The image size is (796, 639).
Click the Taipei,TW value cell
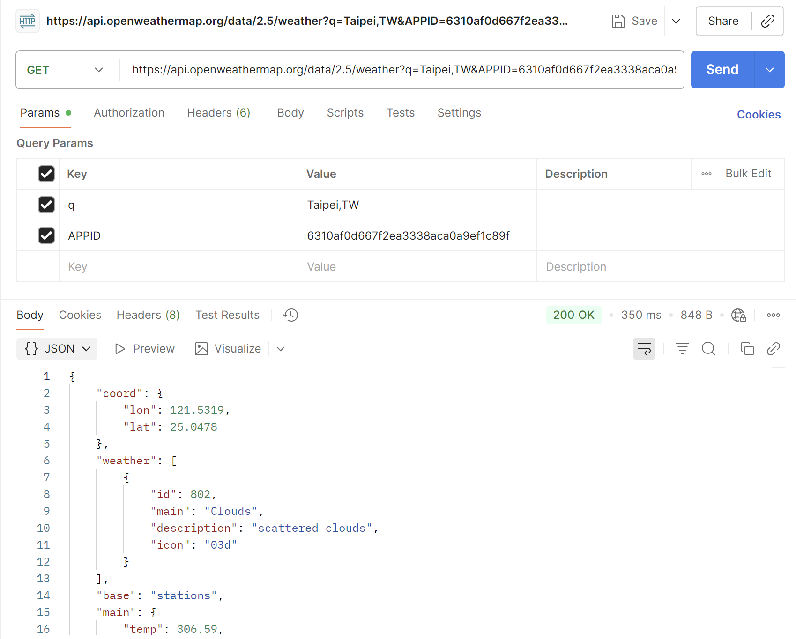point(417,205)
